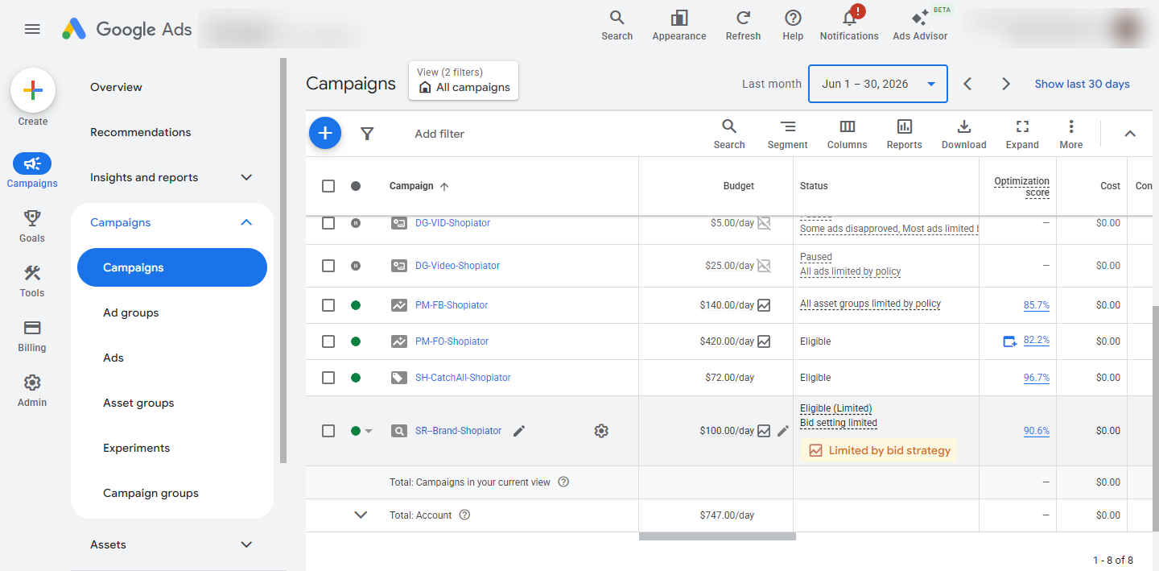Open the More options menu

pyautogui.click(x=1071, y=134)
